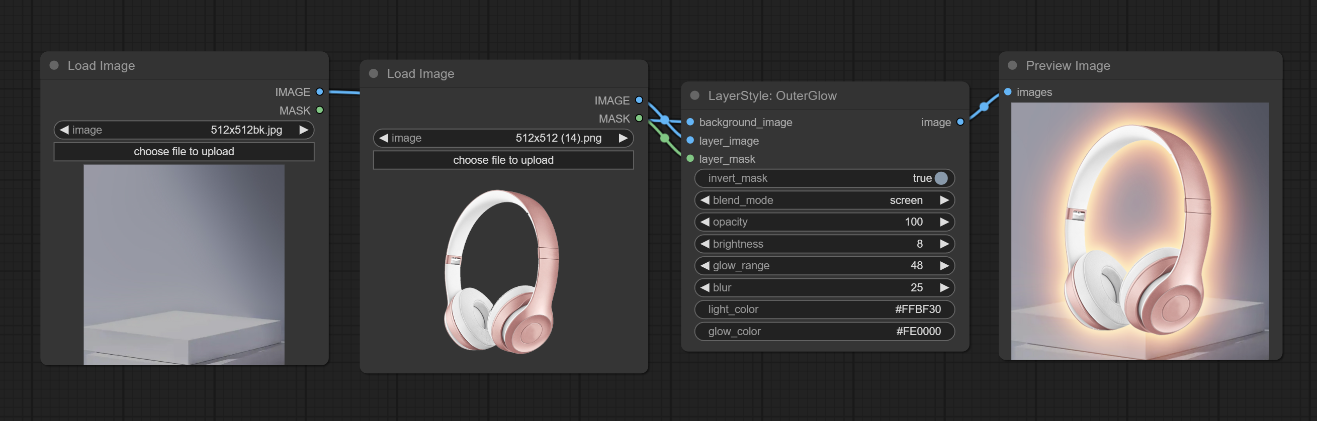Click the Preview Image images input port
The height and width of the screenshot is (421, 1317).
[x=1008, y=92]
